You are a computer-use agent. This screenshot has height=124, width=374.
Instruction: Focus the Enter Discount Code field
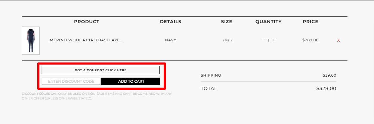point(71,81)
